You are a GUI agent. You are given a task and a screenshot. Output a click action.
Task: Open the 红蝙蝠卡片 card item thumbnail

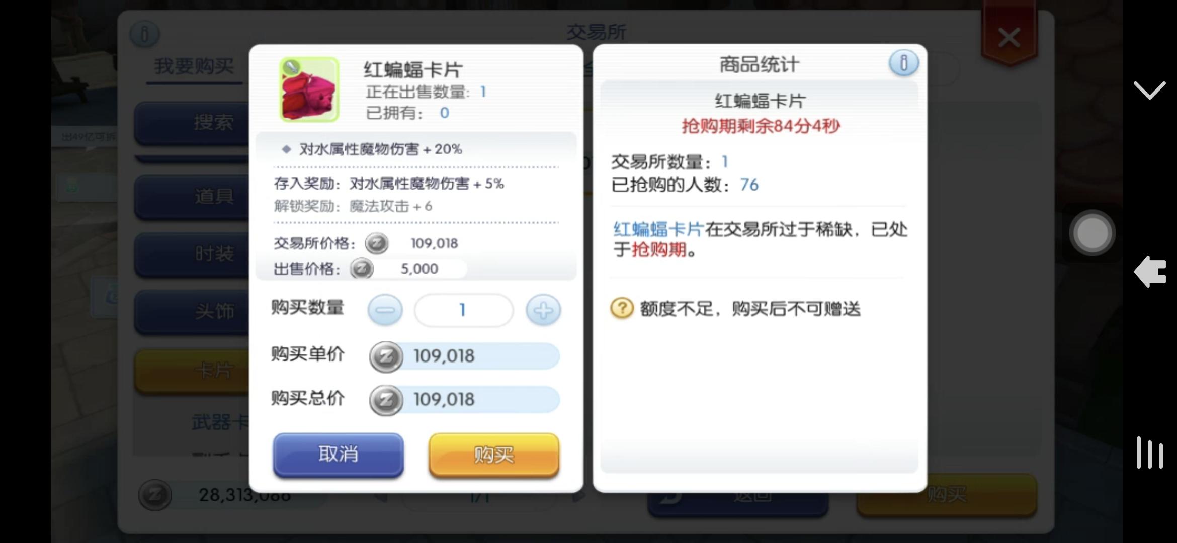[x=309, y=89]
